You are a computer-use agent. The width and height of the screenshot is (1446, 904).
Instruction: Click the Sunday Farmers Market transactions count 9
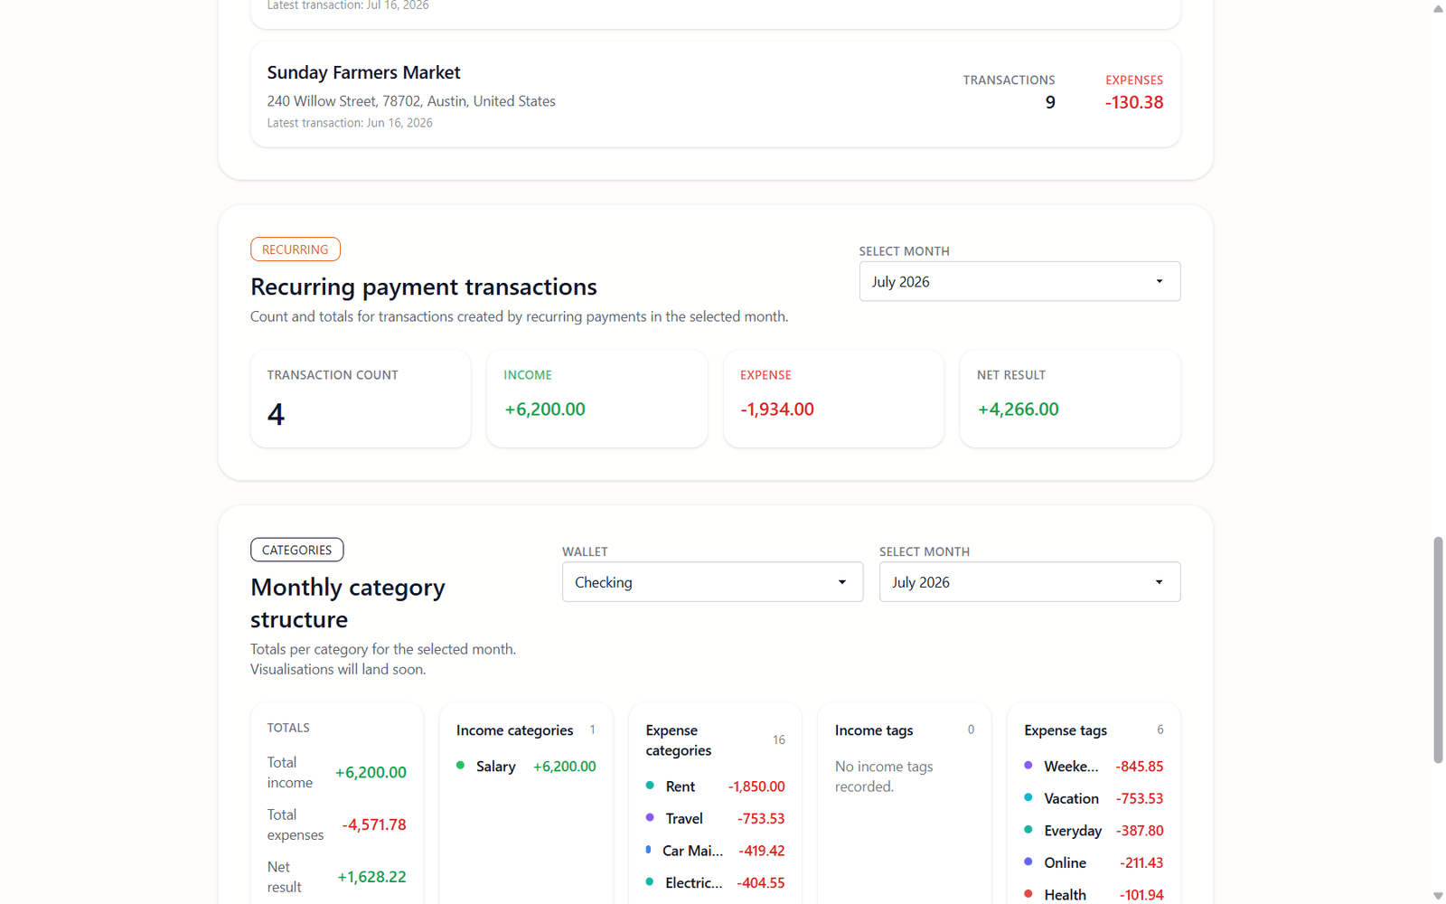(x=1050, y=102)
